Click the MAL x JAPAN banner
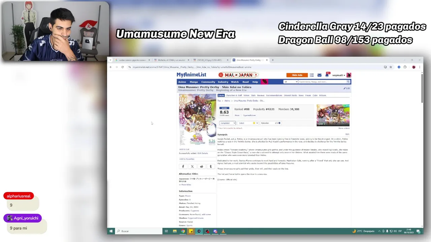Screen dimensions: 431x242 click(x=238, y=75)
